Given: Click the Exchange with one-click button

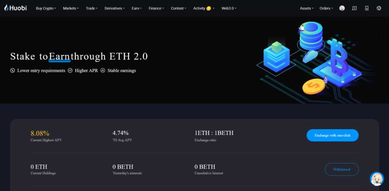Looking at the screenshot, I should [332, 135].
